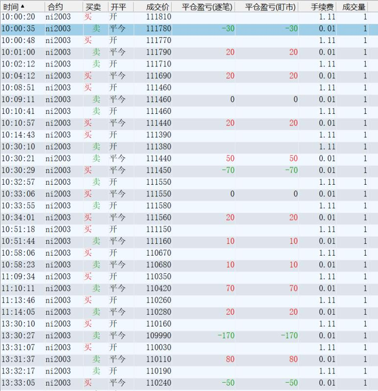Screen dimensions: 378x391
Task: Click fee 0.01 in the 10:09:11 row
Action: coord(327,99)
